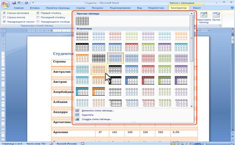The image size is (235, 145).
Task: Enable the Строка итогов checkbox
Action: tap(4, 17)
